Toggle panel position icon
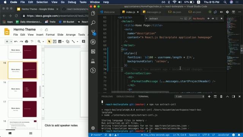This screenshot has width=243, height=137. click(234, 96)
